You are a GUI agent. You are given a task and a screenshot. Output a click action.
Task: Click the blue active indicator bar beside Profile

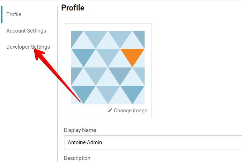[x=2, y=14]
